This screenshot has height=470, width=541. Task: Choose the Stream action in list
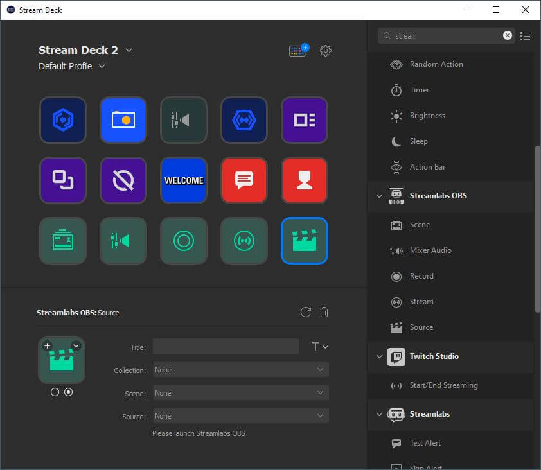tap(450, 302)
